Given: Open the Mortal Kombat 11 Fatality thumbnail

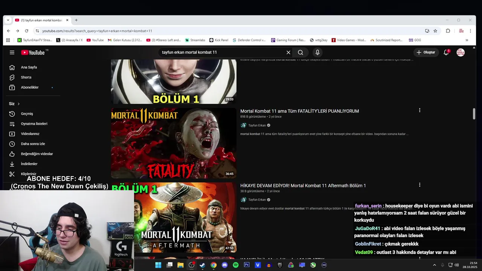Looking at the screenshot, I should (x=174, y=143).
